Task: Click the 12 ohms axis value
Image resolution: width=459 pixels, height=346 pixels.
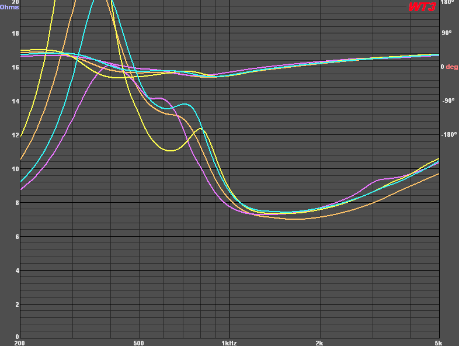Action: (15, 135)
